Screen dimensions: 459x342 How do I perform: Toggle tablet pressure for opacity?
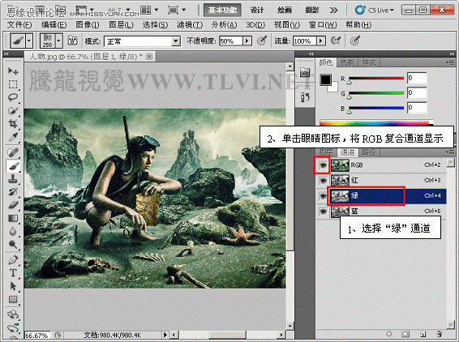(261, 41)
